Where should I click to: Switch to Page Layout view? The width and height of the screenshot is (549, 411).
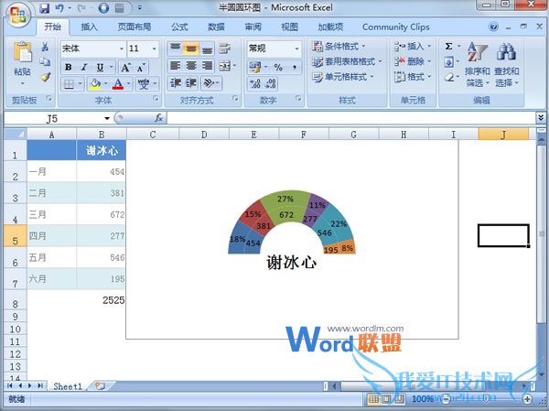tap(386, 399)
